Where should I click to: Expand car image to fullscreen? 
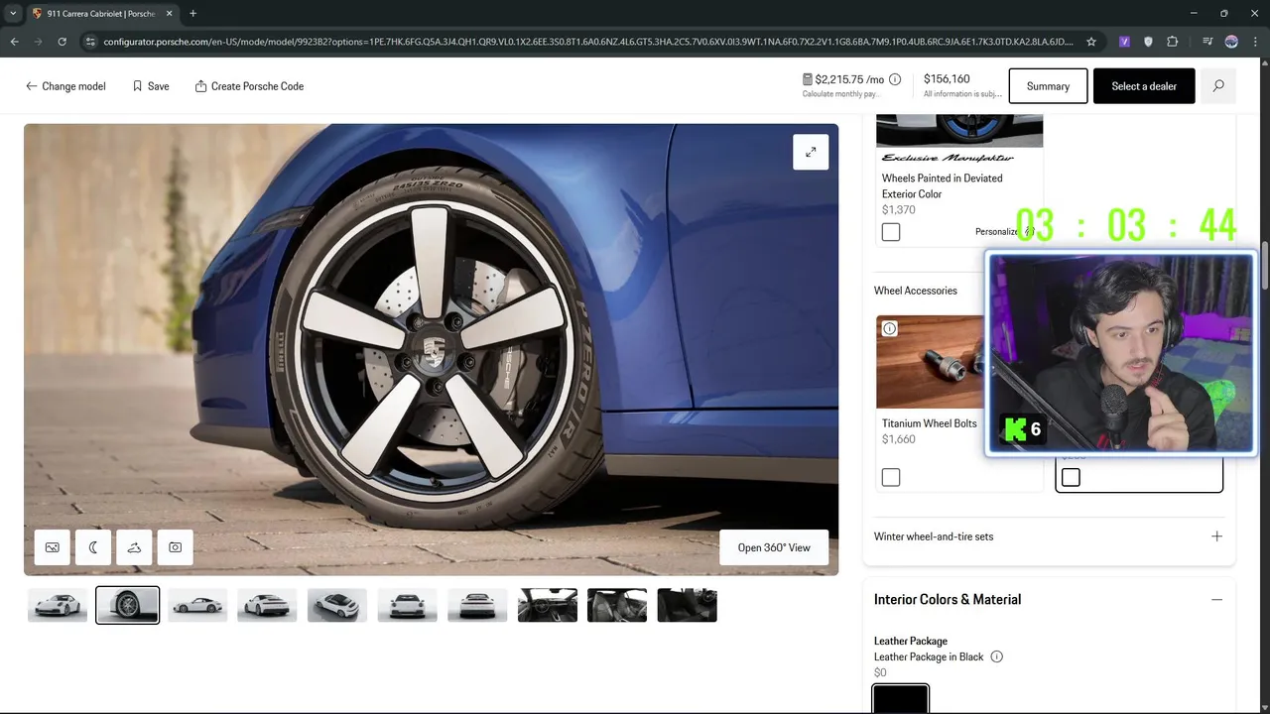point(811,152)
